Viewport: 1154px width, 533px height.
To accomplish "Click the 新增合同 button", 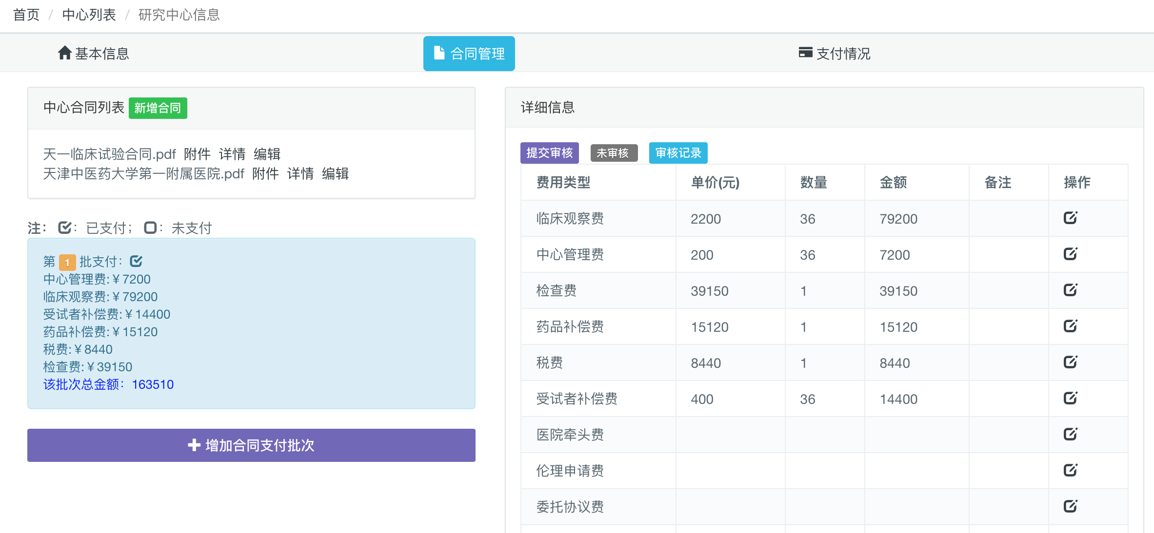I will (158, 108).
